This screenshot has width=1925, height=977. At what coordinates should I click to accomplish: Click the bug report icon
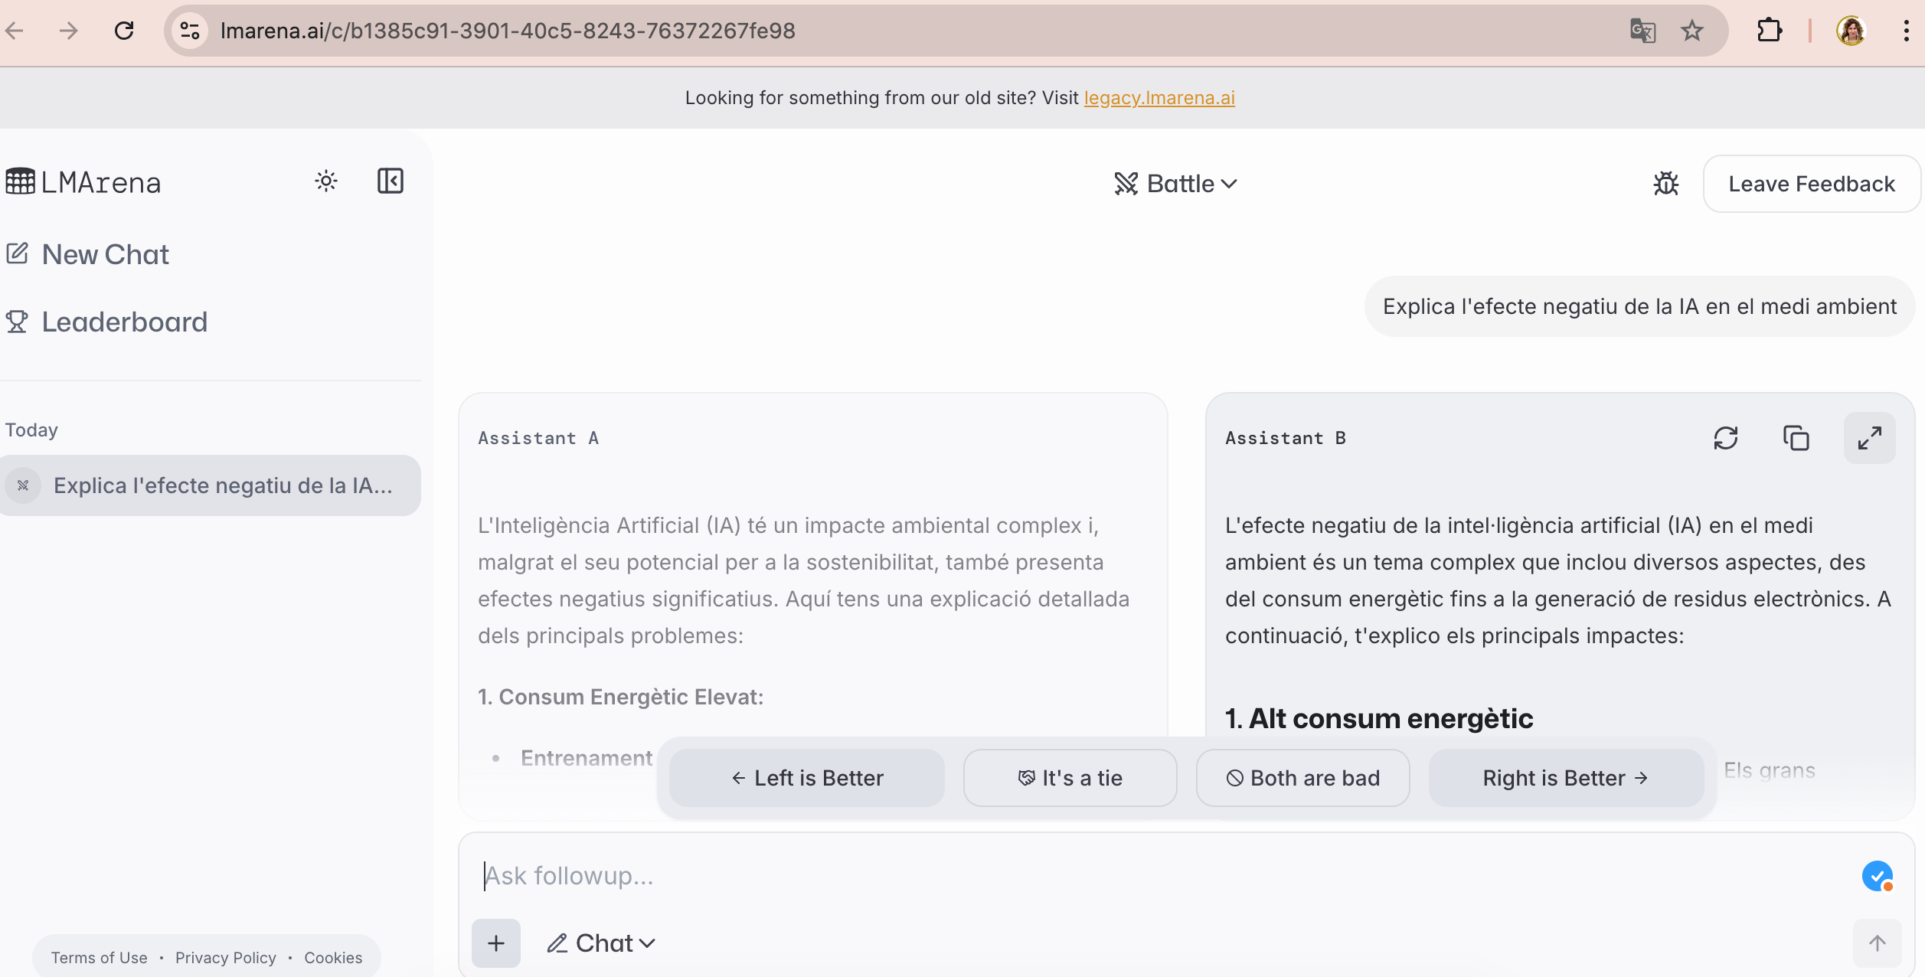[1665, 184]
